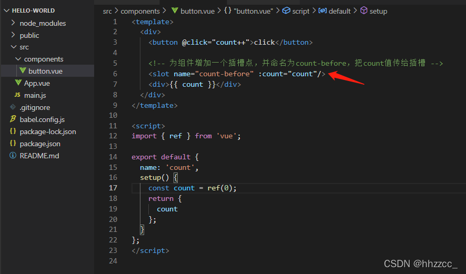
Task: Click ref(0) on line 17
Action: (x=220, y=188)
